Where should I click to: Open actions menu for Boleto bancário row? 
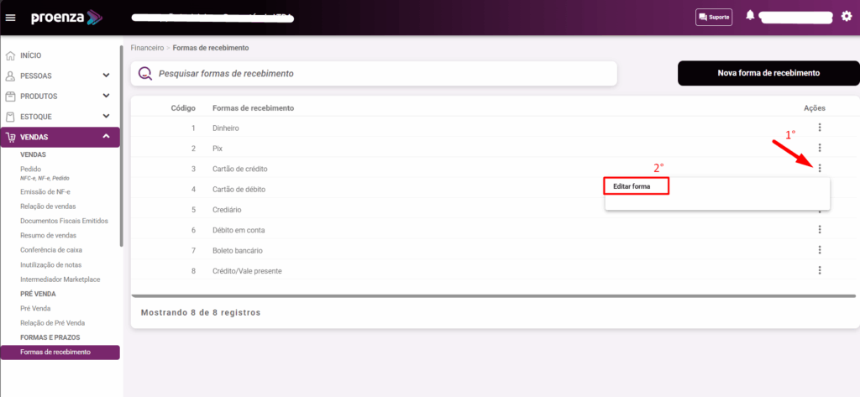(819, 250)
